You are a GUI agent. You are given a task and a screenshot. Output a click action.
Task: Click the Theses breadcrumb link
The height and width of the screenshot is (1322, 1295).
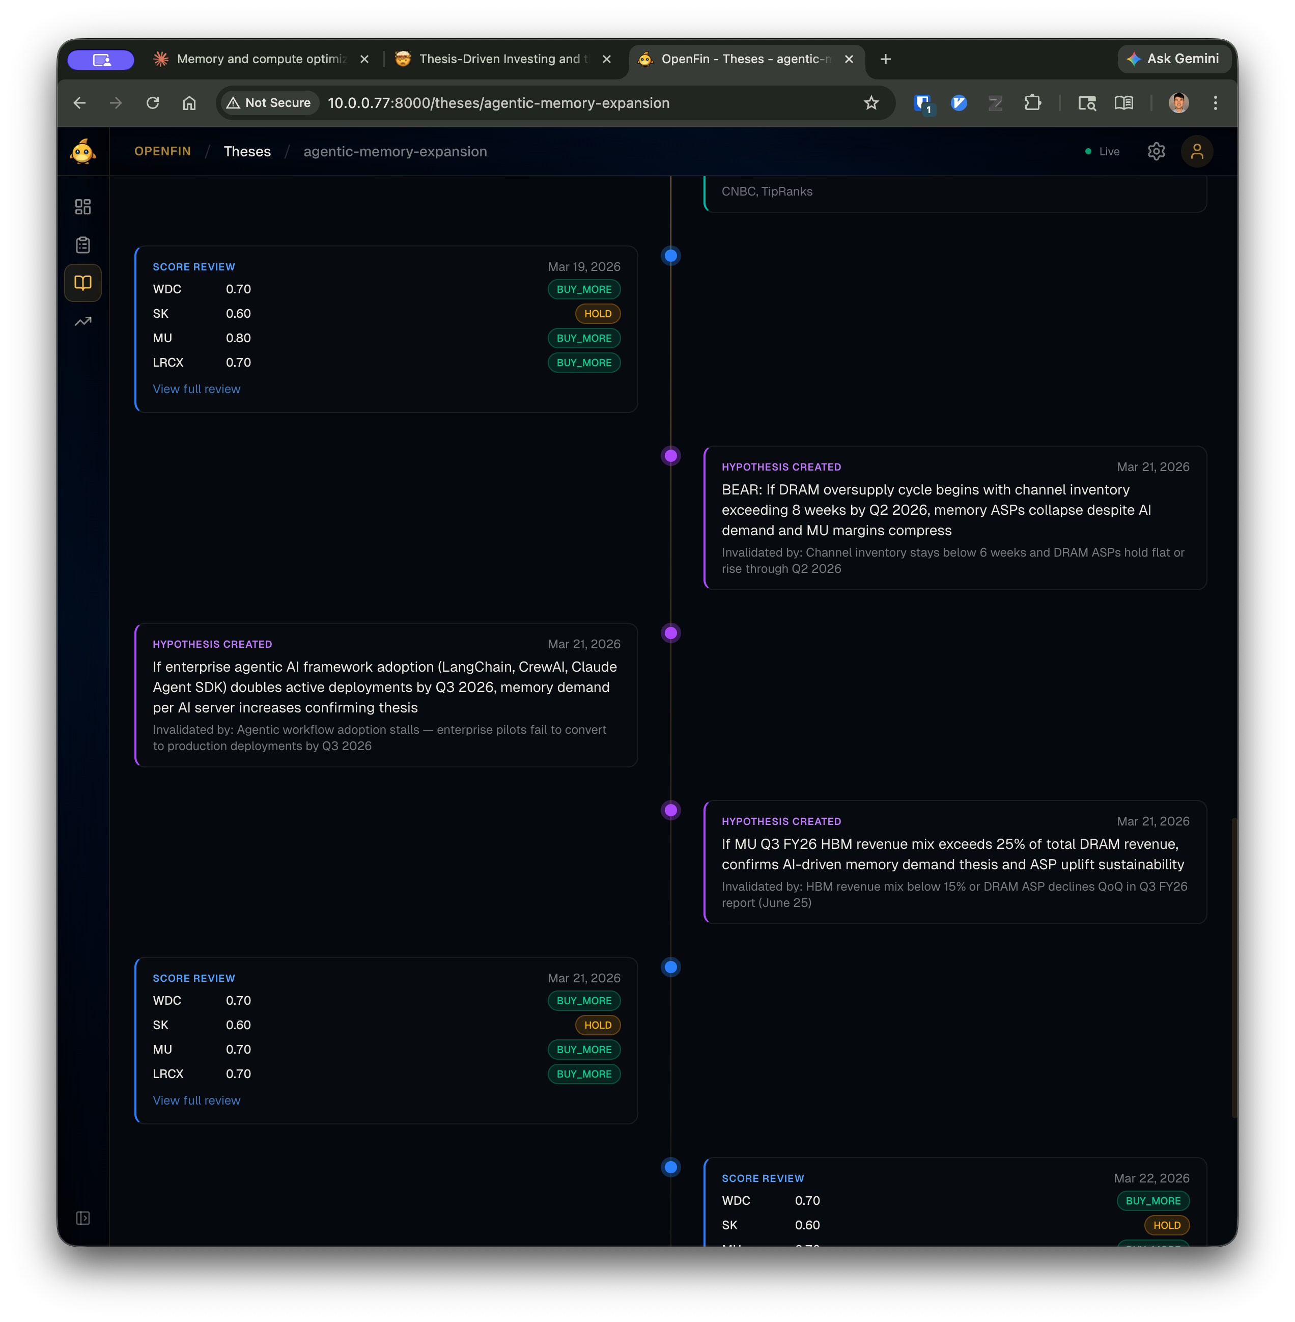click(x=247, y=151)
